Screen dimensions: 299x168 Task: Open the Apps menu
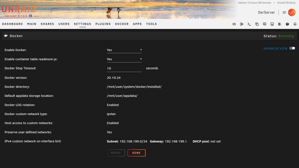137,24
